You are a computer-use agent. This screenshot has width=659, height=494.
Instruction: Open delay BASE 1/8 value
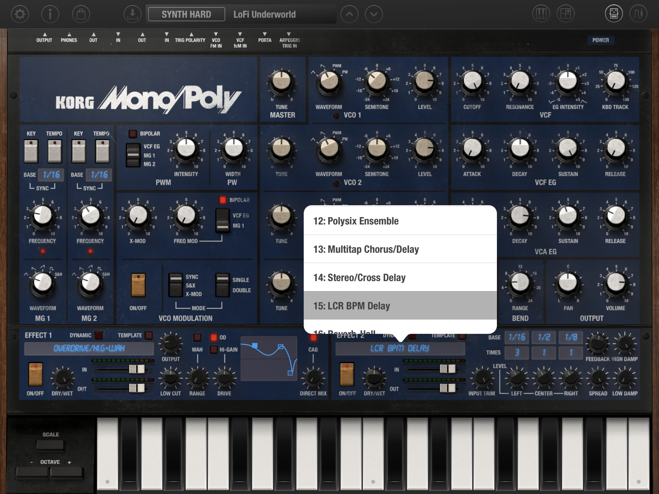click(571, 337)
